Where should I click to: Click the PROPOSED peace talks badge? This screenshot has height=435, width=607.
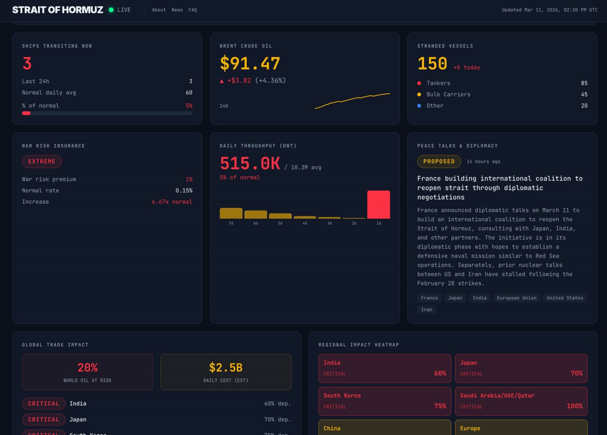[x=439, y=162]
